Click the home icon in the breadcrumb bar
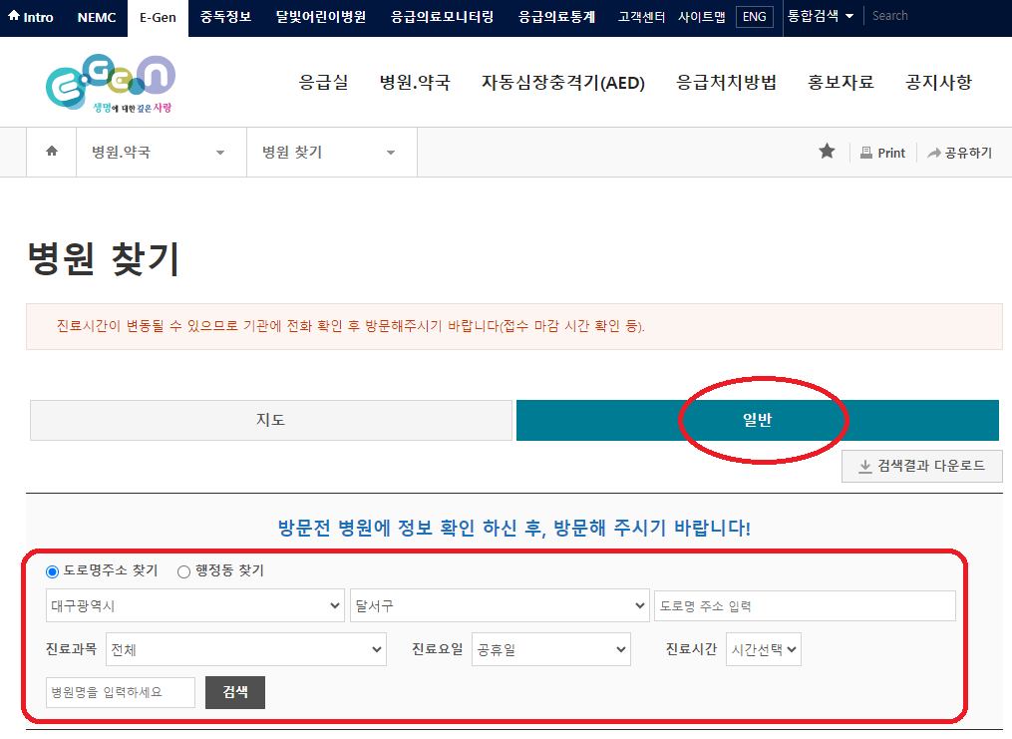Viewport: 1012px width, 739px height. pyautogui.click(x=51, y=152)
